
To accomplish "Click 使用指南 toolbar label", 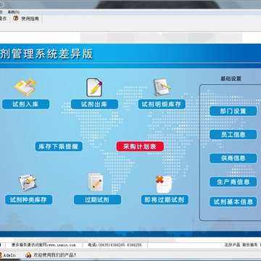I will click(x=30, y=18).
